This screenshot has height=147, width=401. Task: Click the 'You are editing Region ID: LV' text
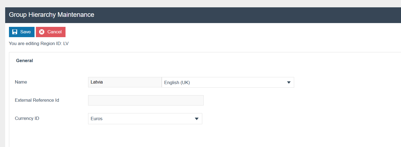(x=39, y=44)
